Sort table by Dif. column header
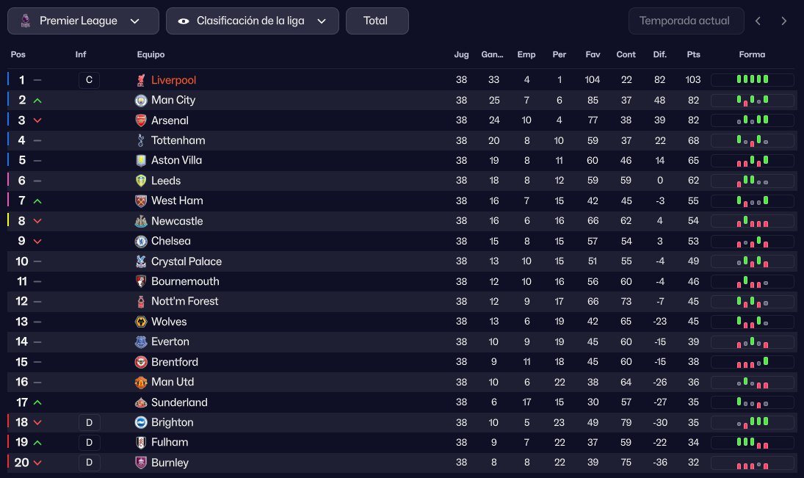Screen dimensions: 804x478 (659, 54)
